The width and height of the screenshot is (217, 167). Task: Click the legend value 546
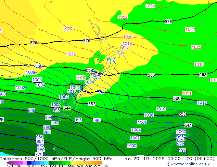[62, 166]
